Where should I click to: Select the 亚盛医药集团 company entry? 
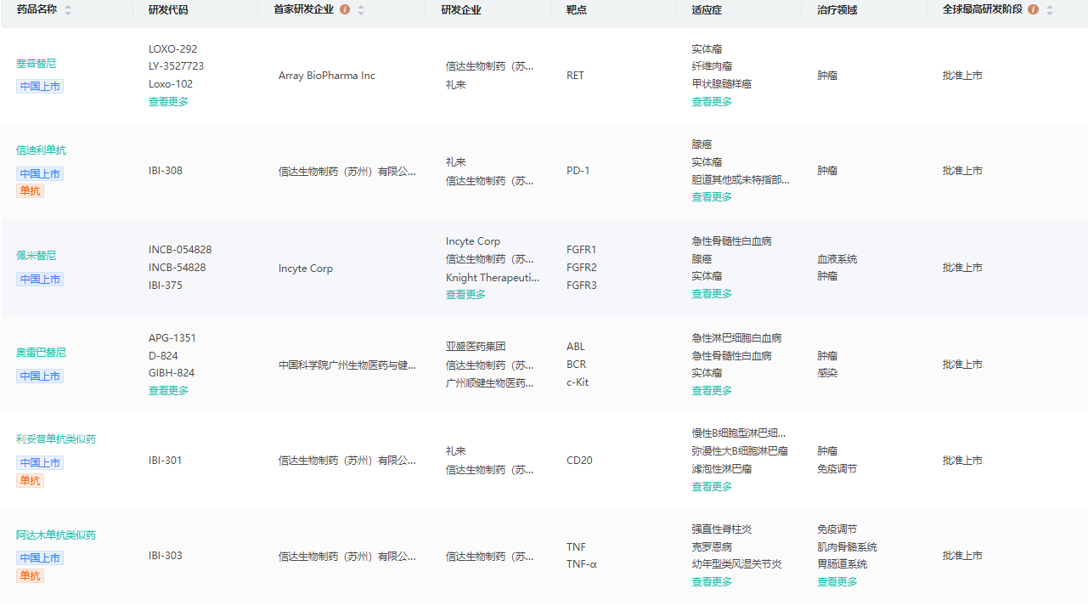476,347
